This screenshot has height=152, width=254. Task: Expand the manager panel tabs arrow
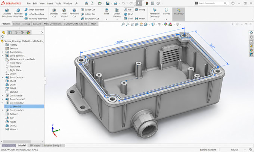(x=42, y=32)
